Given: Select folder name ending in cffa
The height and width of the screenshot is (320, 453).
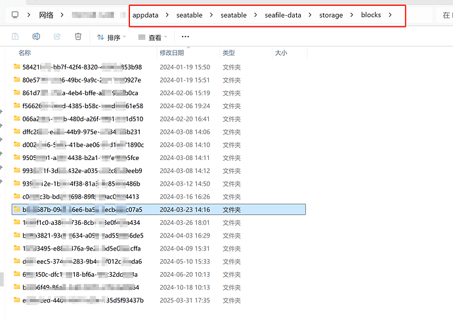Looking at the screenshot, I should click(x=159, y=249).
